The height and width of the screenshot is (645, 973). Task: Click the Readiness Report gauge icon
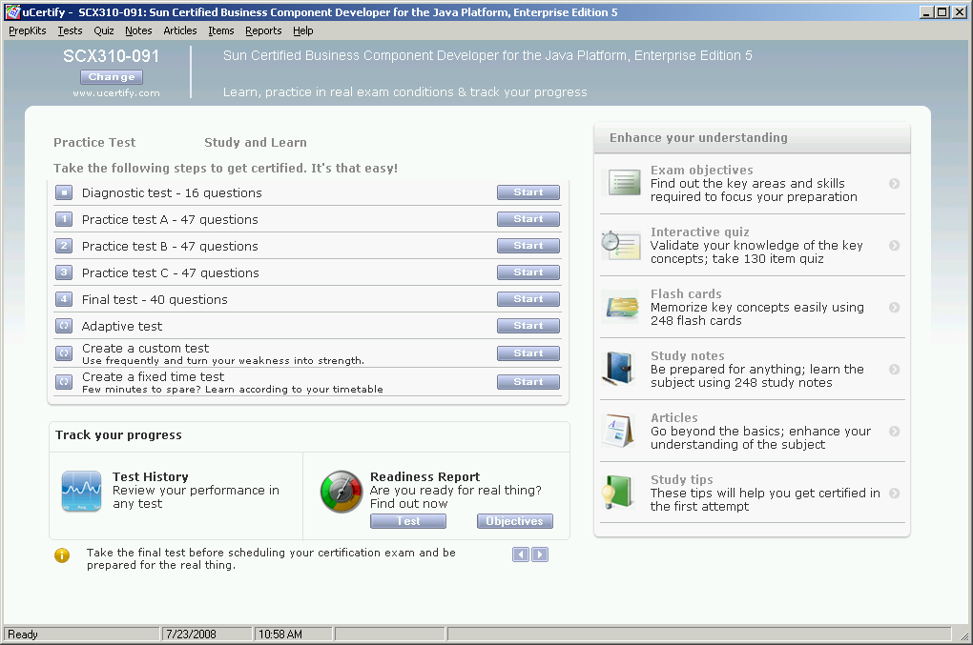tap(342, 492)
